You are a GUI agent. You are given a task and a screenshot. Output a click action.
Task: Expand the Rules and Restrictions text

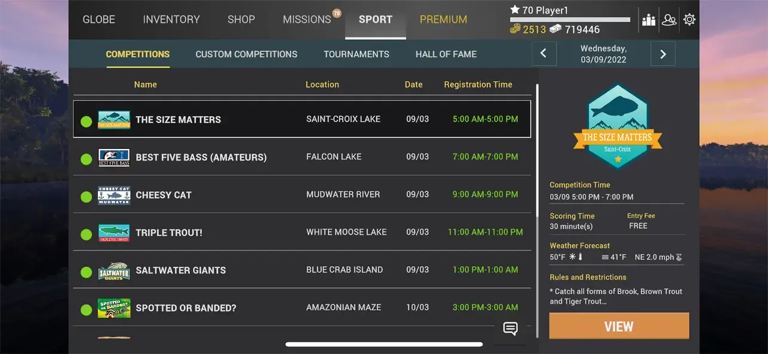pyautogui.click(x=616, y=296)
